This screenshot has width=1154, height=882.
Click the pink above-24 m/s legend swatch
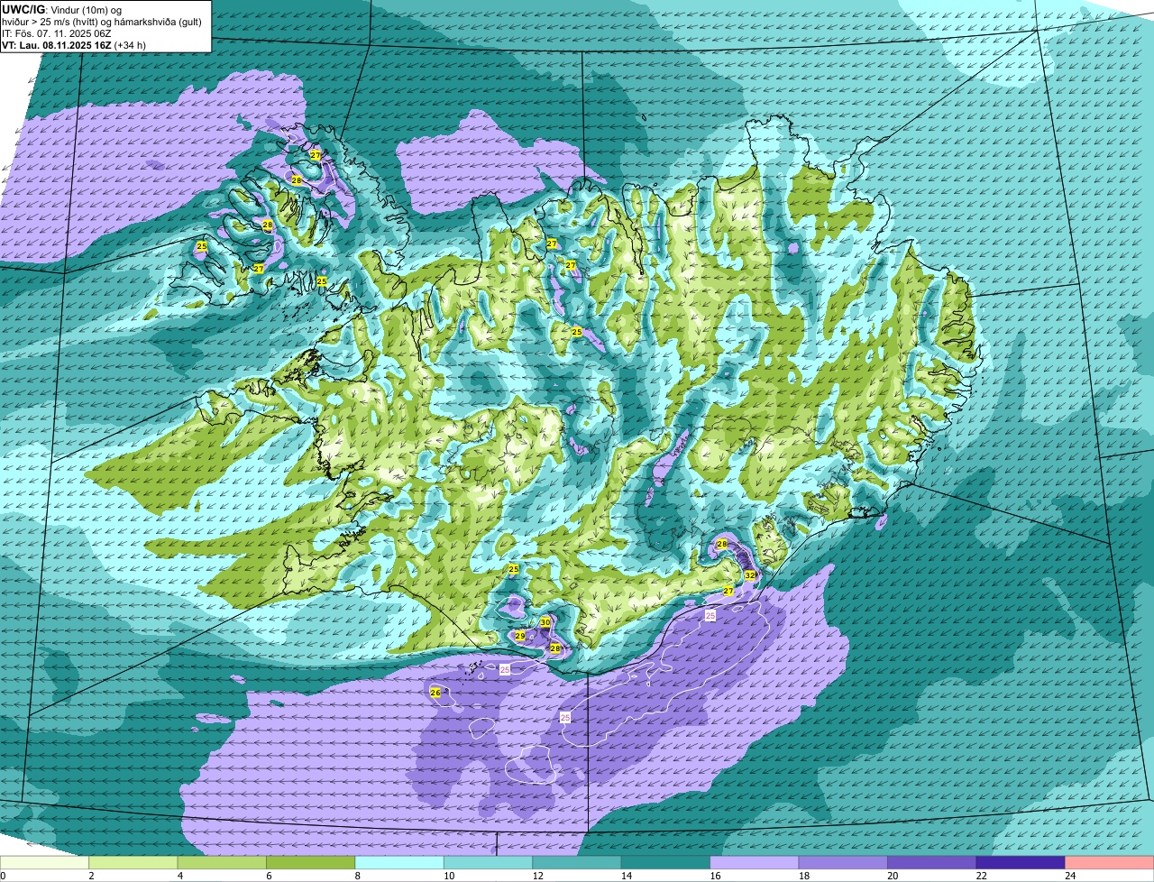tap(1110, 863)
